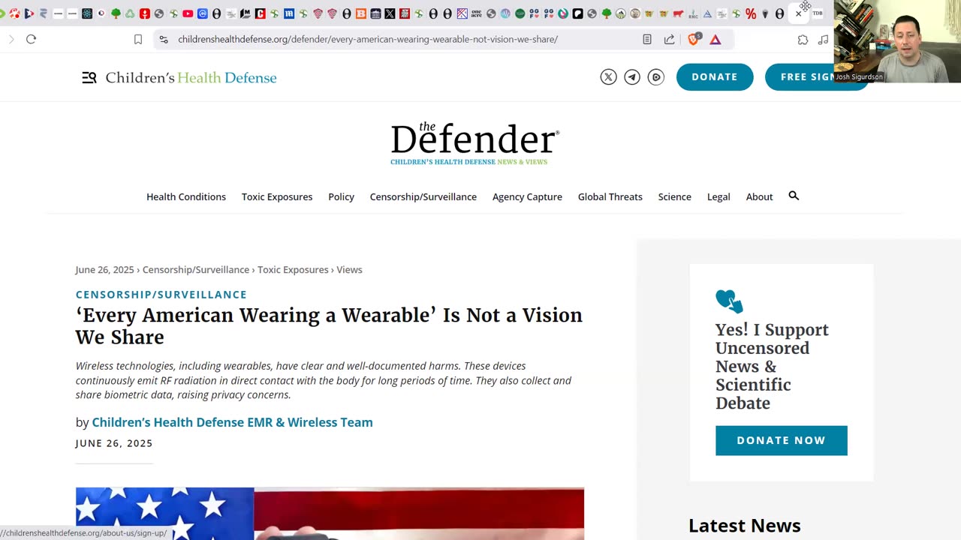Switch to the YouTube tab
Screen dimensions: 961x540
click(188, 13)
